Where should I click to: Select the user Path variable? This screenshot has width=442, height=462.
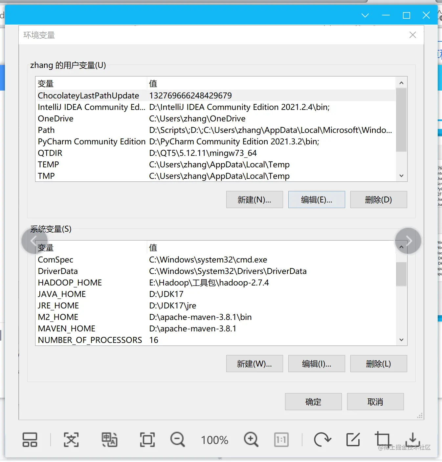point(215,130)
